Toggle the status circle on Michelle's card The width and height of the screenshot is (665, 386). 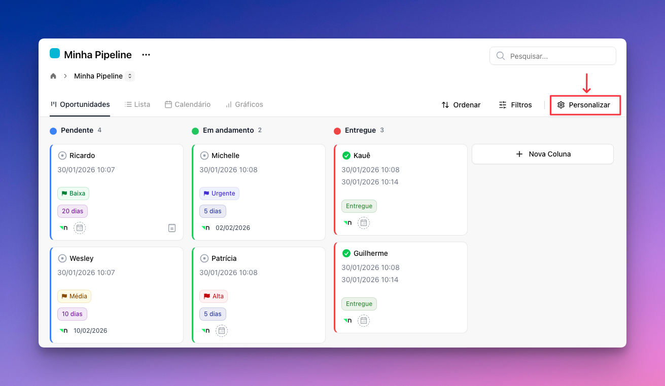pyautogui.click(x=204, y=156)
